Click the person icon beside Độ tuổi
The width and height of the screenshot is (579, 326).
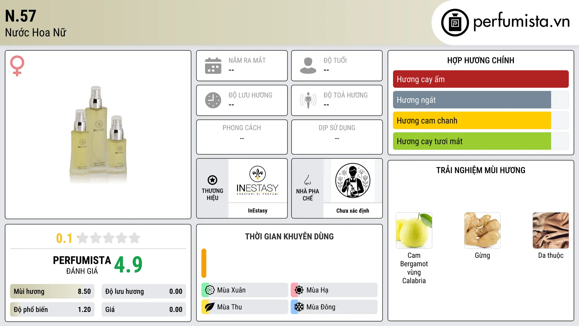point(308,66)
